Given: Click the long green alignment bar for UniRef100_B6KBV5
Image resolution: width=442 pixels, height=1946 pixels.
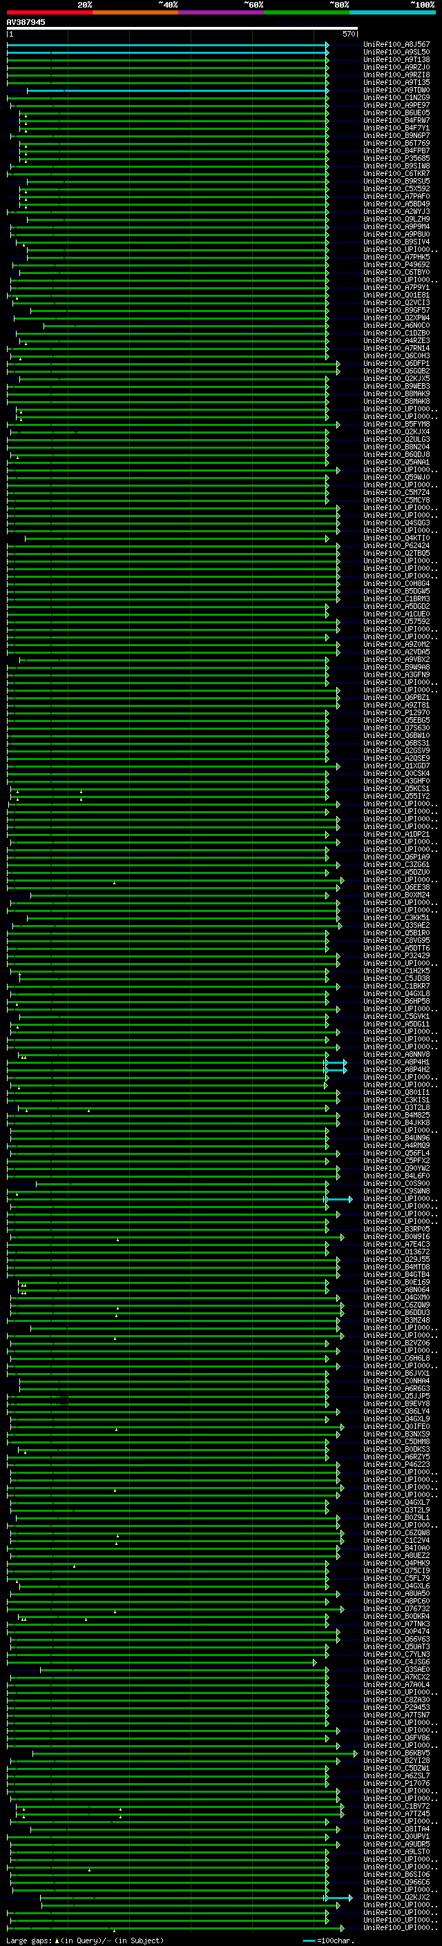Looking at the screenshot, I should click(195, 1753).
